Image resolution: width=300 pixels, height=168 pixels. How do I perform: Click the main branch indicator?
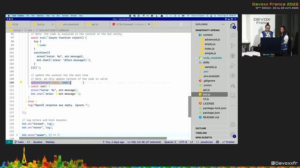click(x=19, y=142)
